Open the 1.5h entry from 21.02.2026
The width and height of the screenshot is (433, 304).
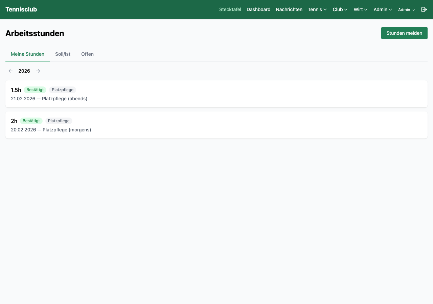point(216,94)
